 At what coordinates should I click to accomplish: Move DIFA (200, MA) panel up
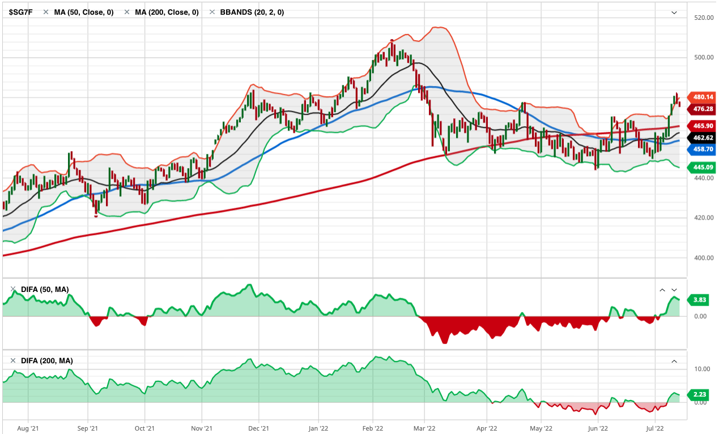point(674,361)
